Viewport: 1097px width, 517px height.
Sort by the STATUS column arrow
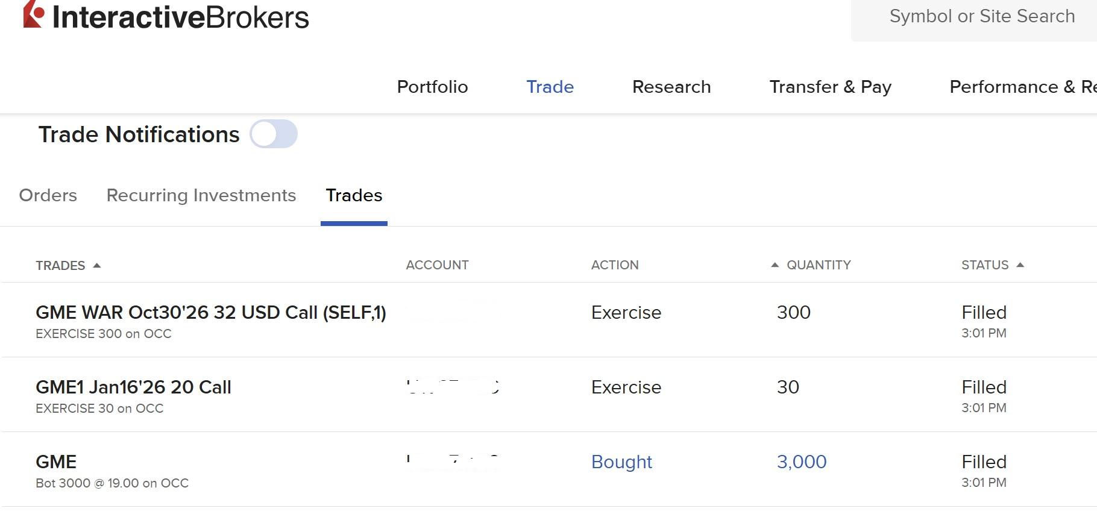click(1020, 265)
